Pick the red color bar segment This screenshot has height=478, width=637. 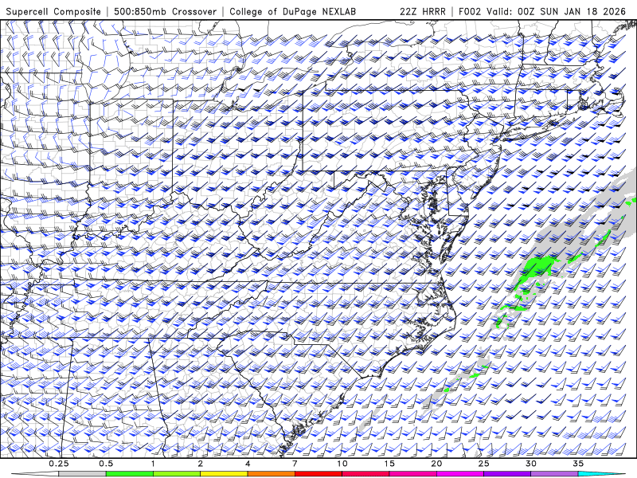tap(318, 474)
